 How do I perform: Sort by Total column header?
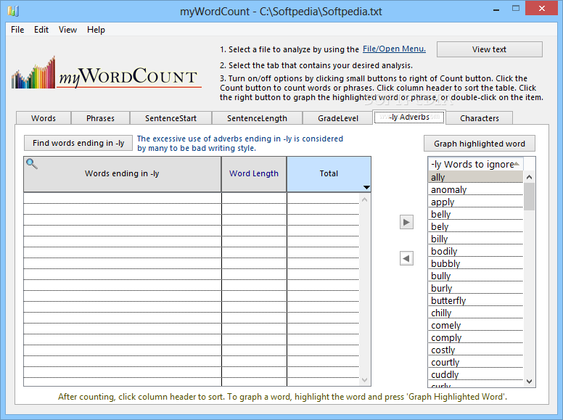(329, 174)
